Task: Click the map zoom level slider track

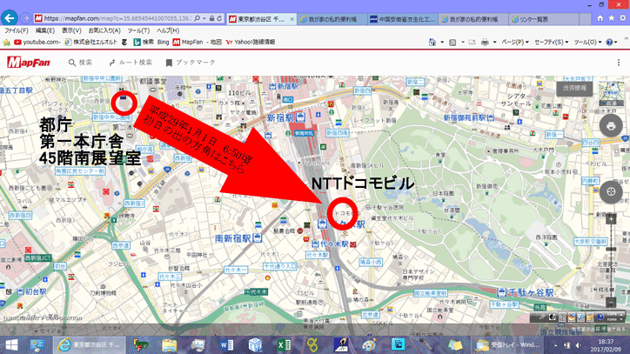Action: coord(611,260)
